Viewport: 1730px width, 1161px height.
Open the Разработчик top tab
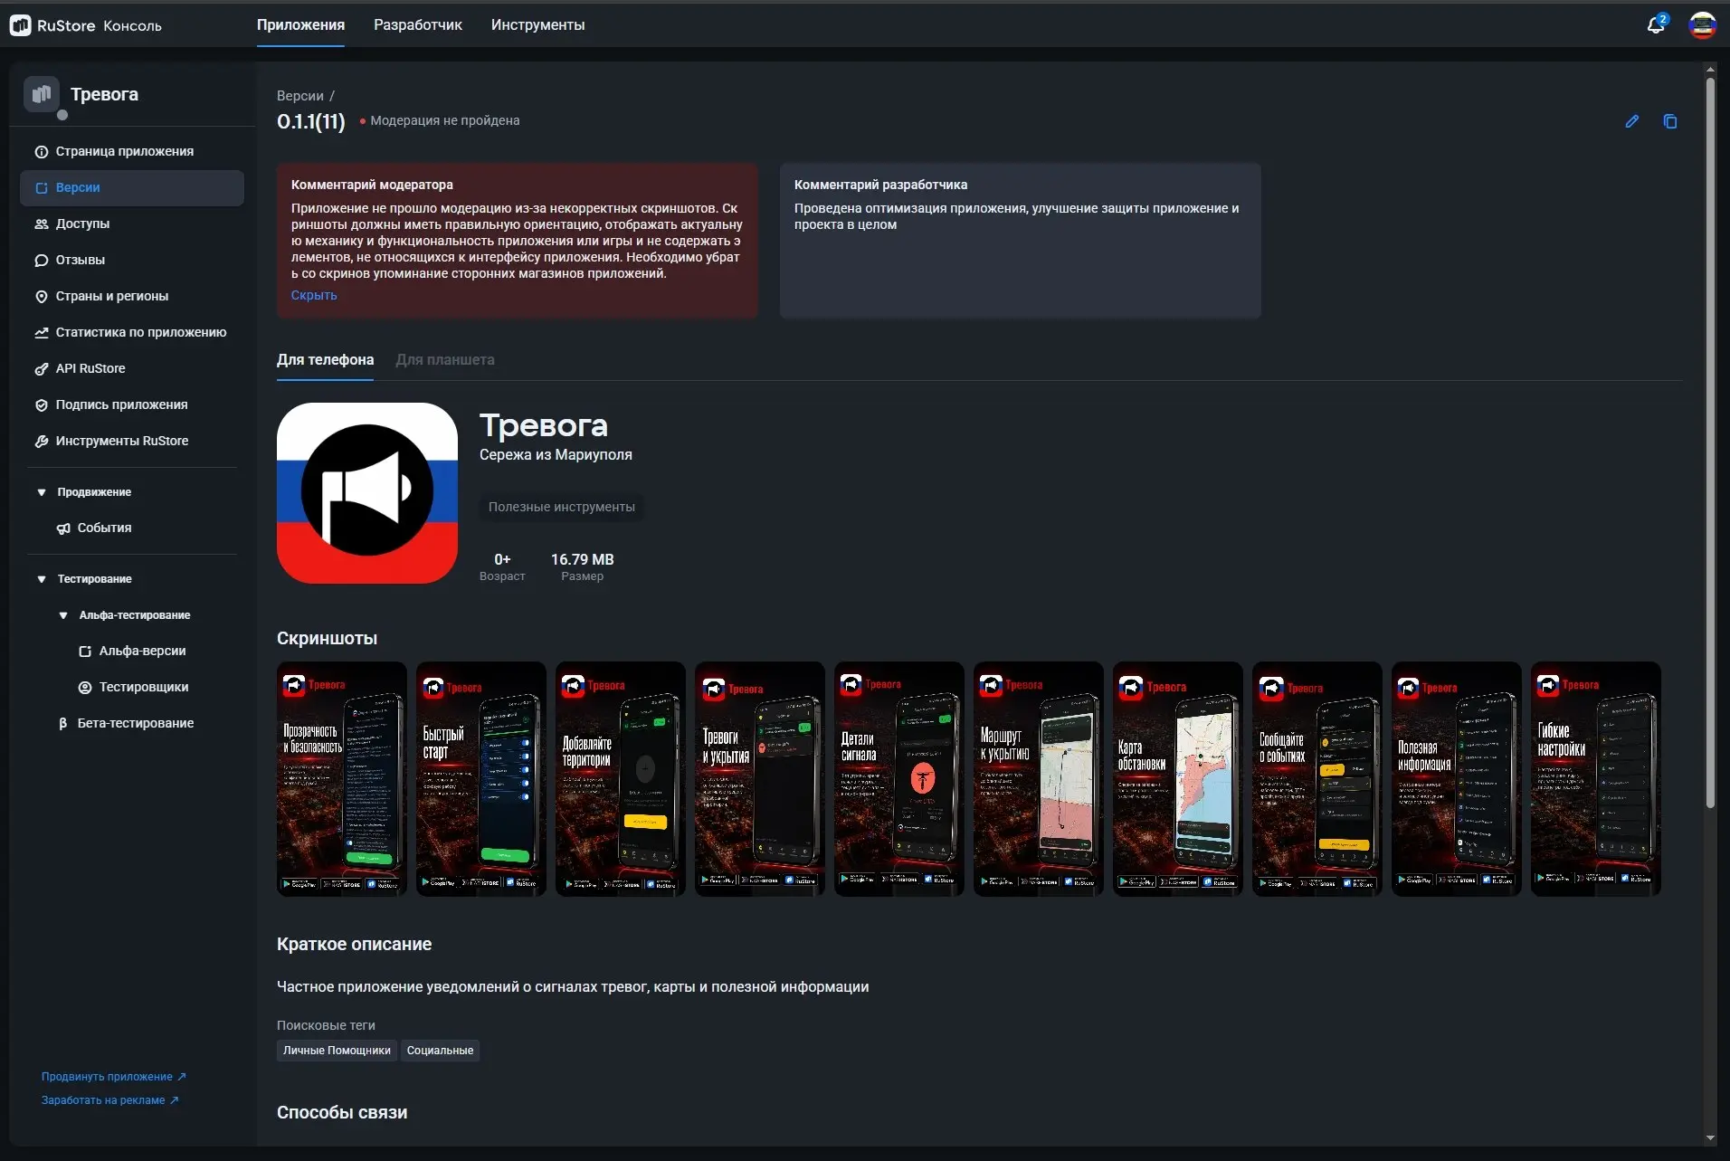pyautogui.click(x=418, y=25)
